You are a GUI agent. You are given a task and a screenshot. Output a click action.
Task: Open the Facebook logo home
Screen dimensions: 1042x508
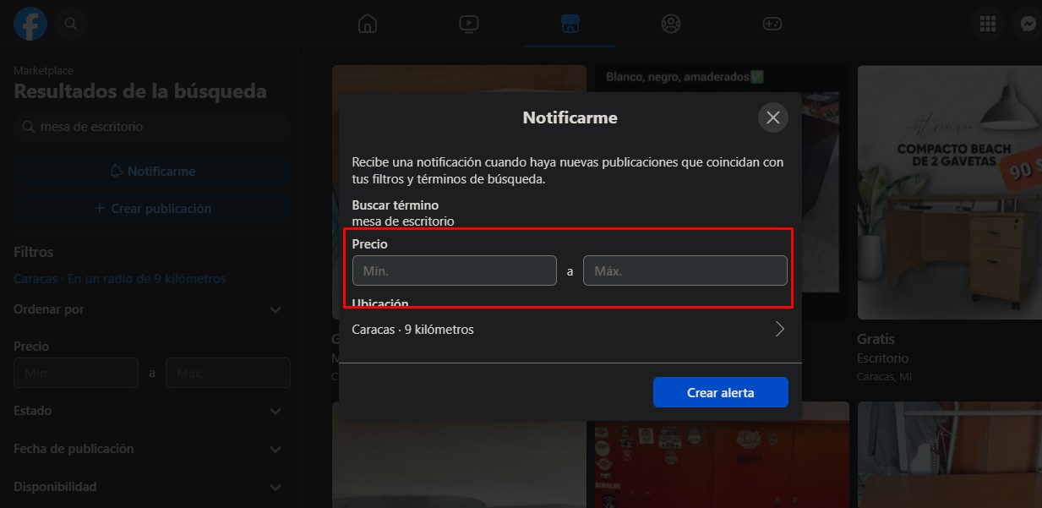coord(30,24)
